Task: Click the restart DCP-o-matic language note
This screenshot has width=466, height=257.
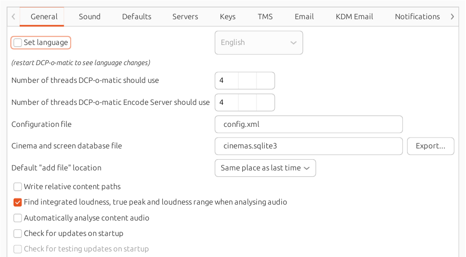Action: tap(80, 63)
